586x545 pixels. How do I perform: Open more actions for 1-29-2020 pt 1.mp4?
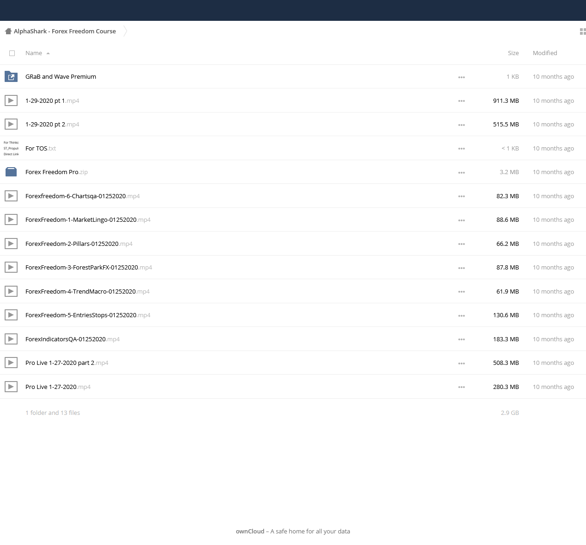pos(462,101)
